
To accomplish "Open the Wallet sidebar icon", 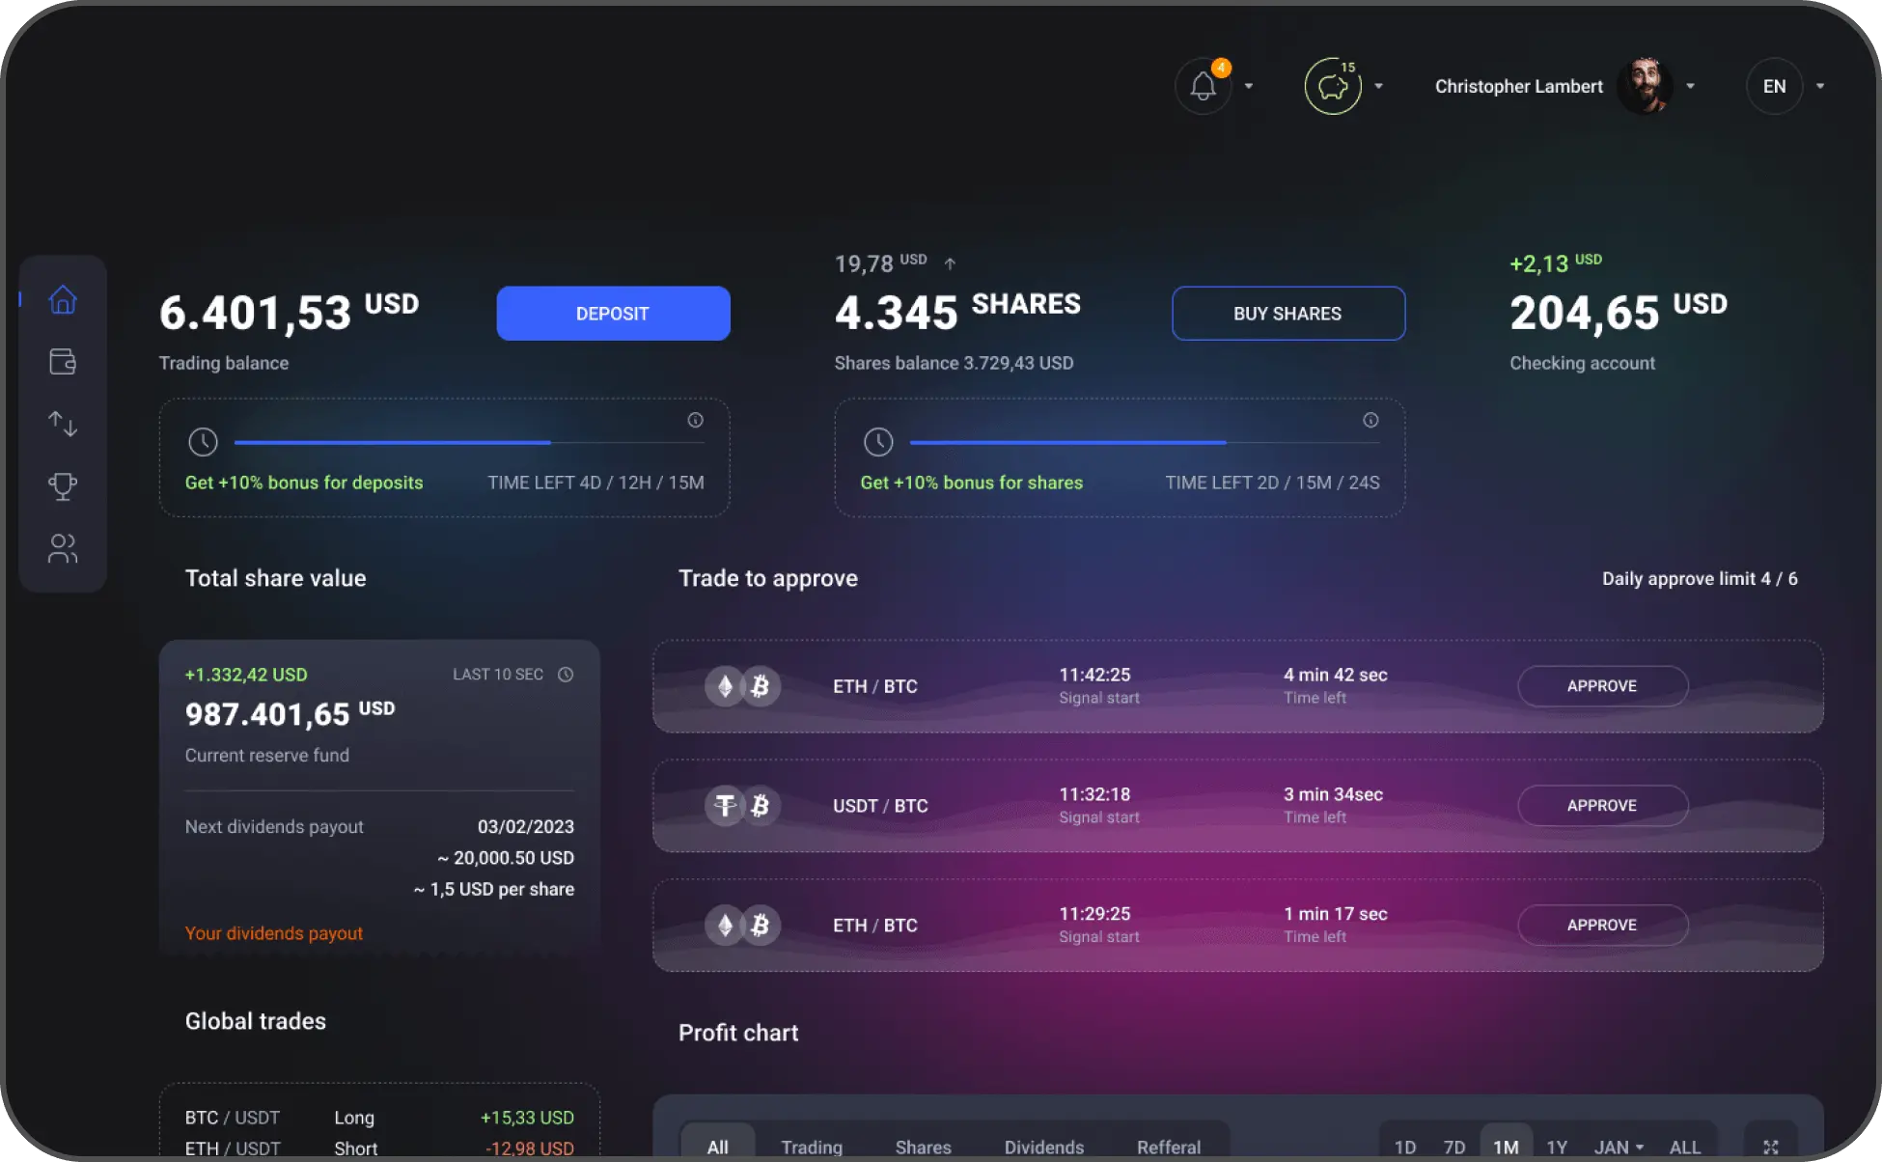I will [x=63, y=362].
